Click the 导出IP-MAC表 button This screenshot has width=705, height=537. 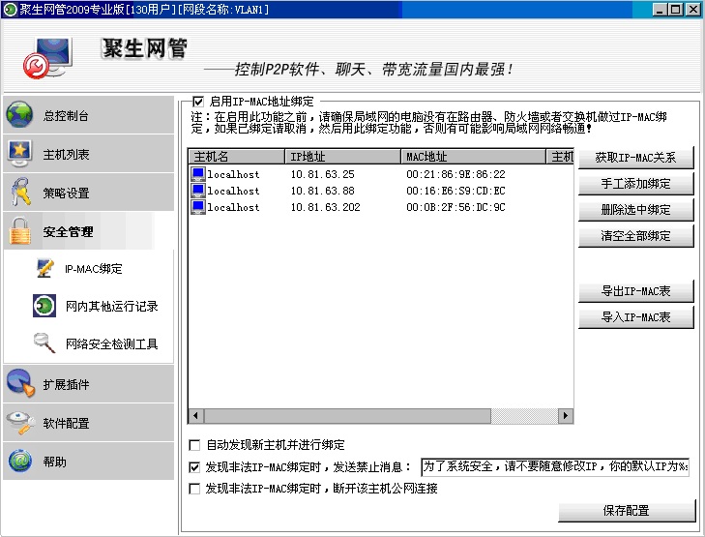pos(635,291)
